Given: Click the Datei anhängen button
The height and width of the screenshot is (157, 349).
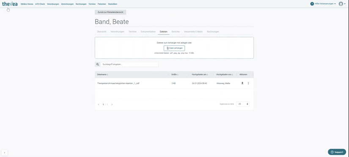Looking at the screenshot, I should coord(174,48).
